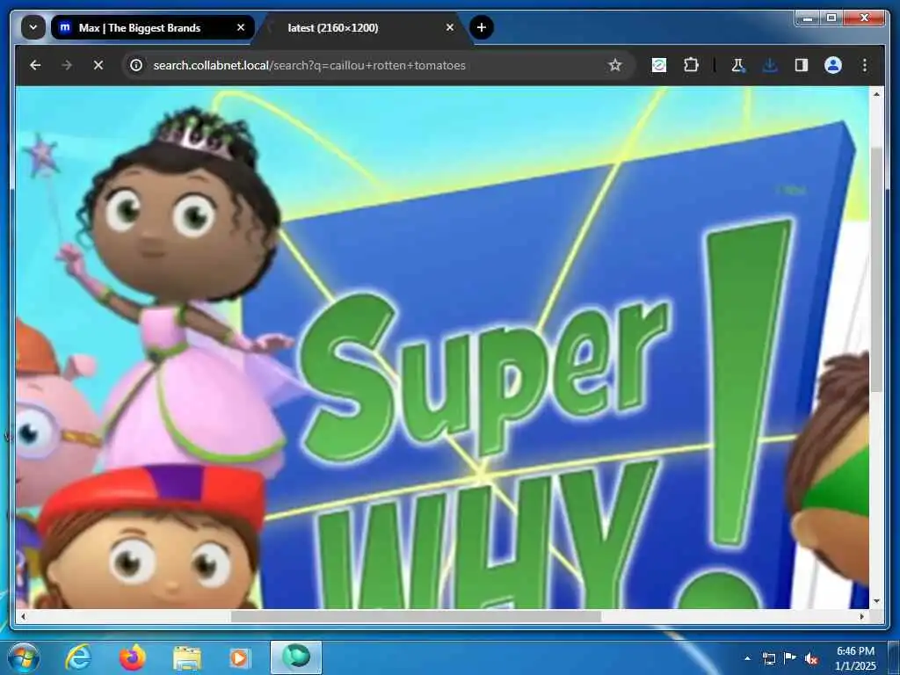Toggle the browser side panel
This screenshot has height=675, width=900.
(802, 65)
